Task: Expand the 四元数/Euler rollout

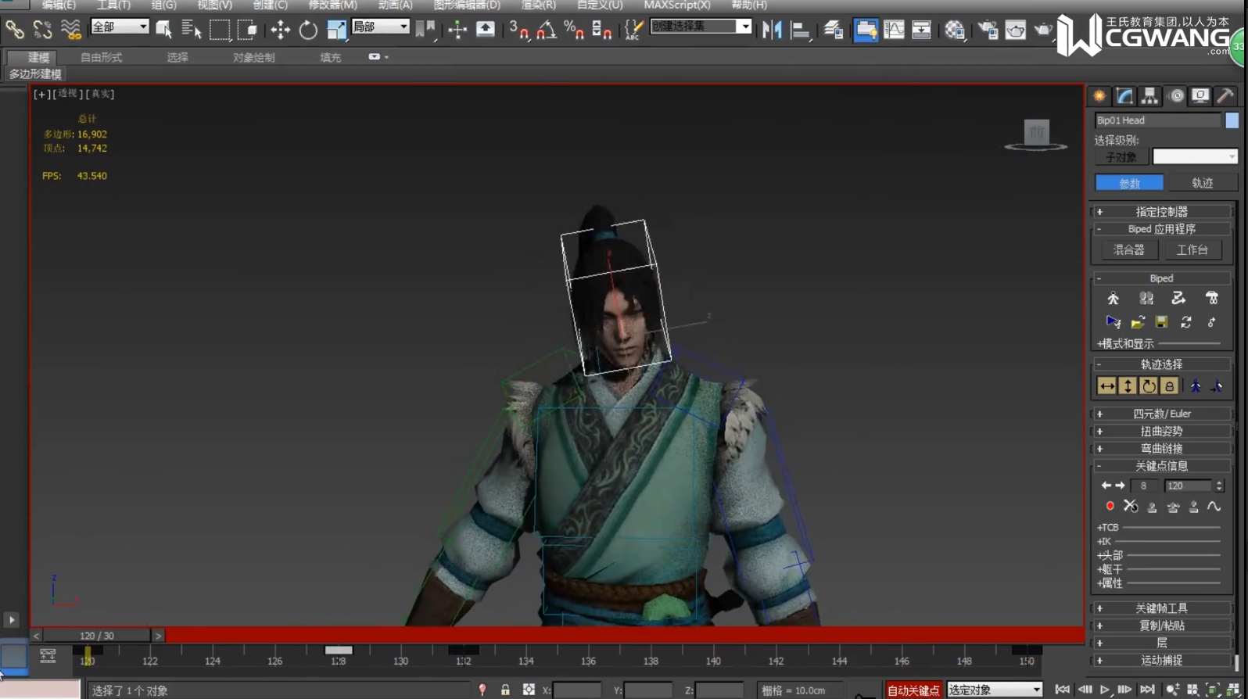Action: 1161,414
